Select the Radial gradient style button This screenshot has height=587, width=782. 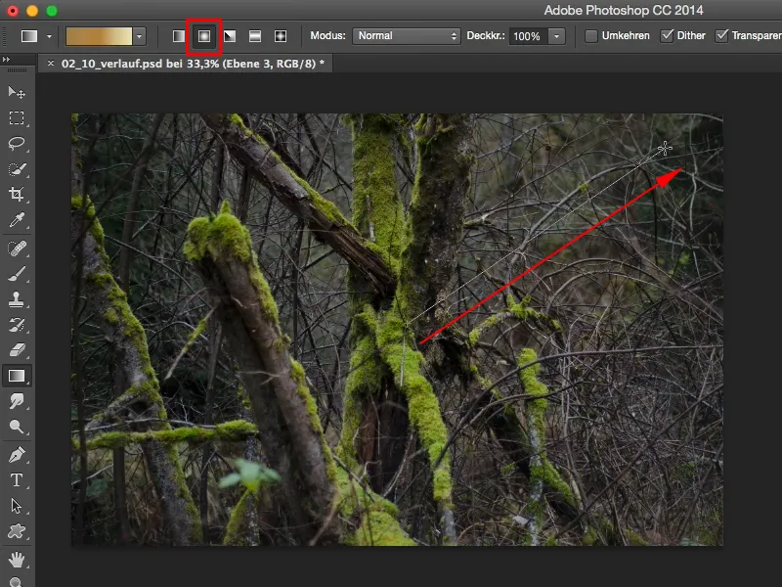coord(203,34)
